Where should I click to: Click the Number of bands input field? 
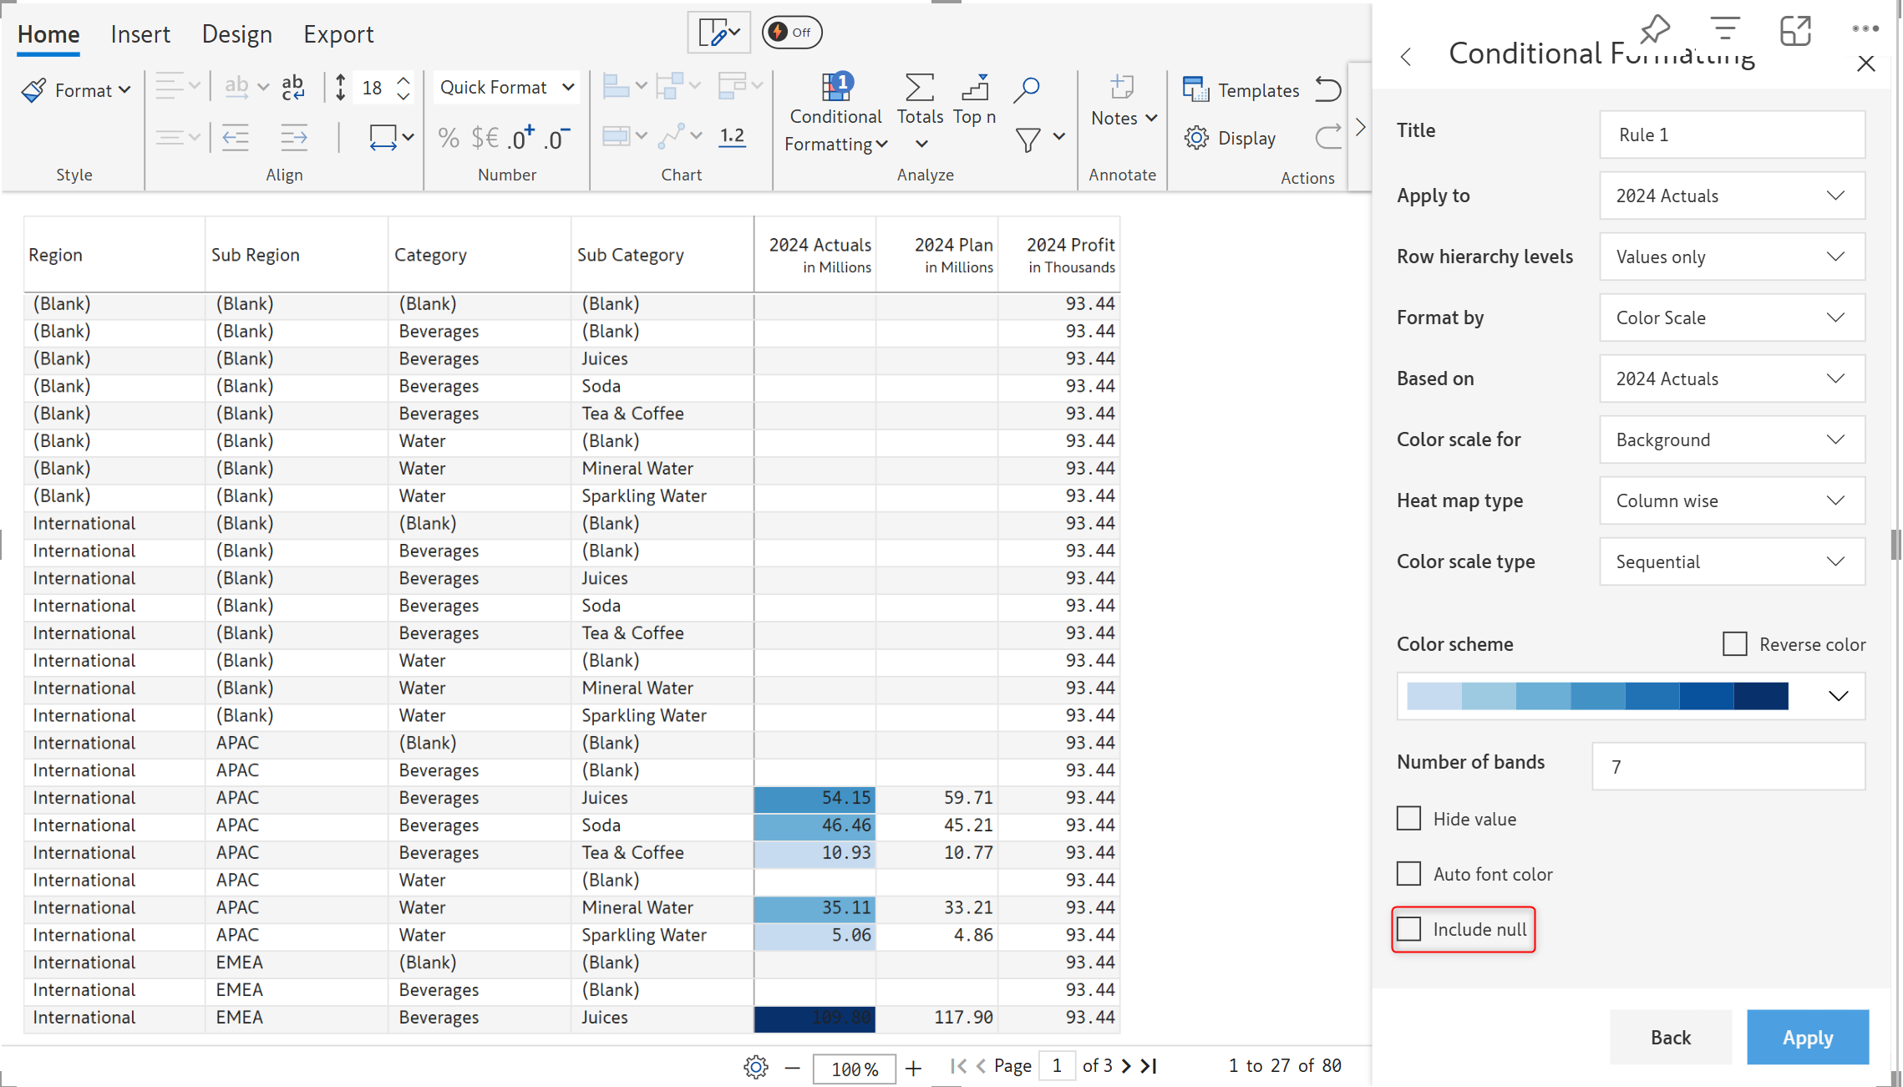[1728, 766]
